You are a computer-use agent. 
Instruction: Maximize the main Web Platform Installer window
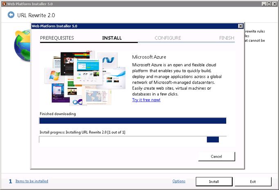269,4
